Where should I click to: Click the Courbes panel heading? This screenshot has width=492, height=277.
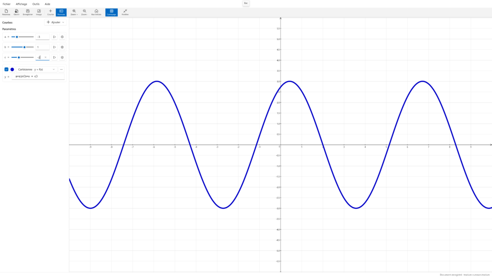7,23
